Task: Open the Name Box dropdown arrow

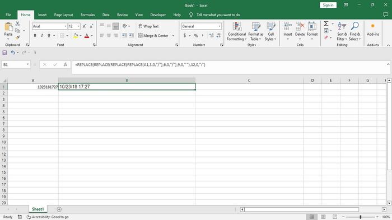Action: point(27,65)
